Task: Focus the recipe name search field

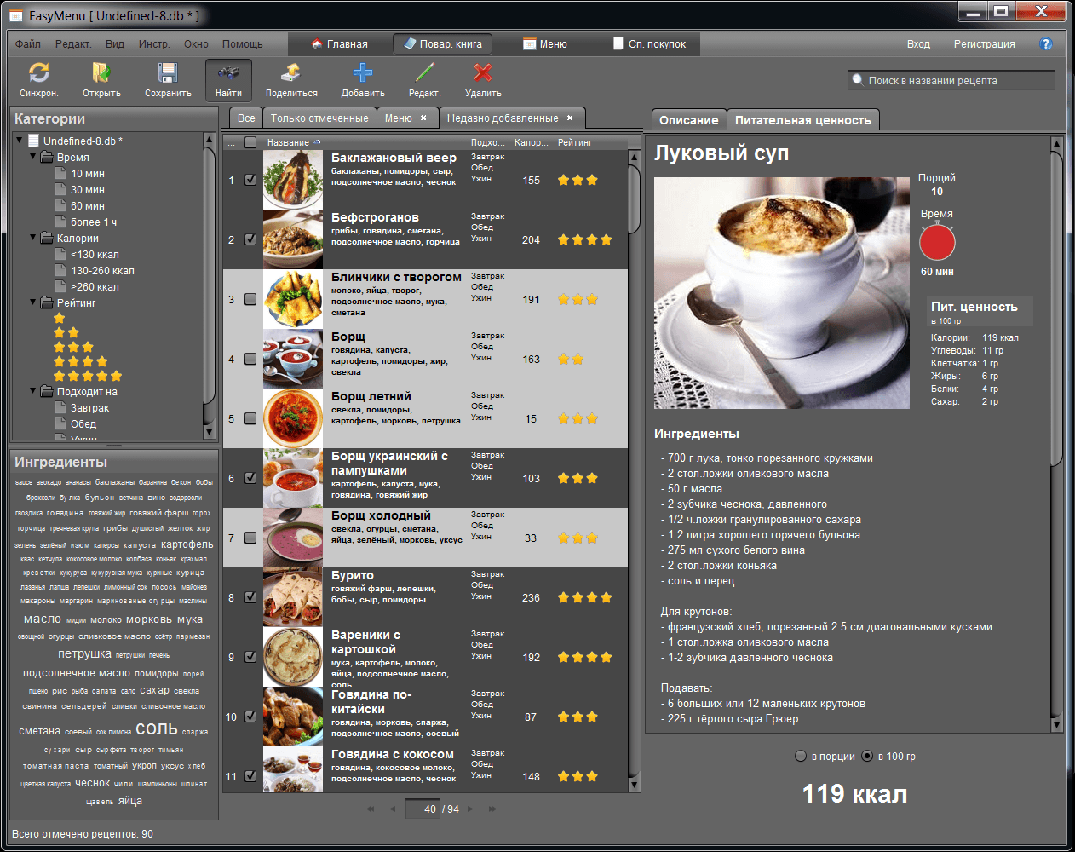Action: (951, 81)
